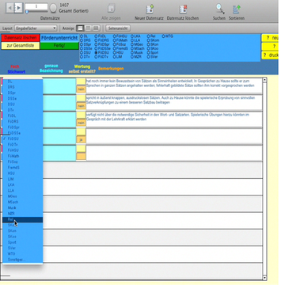Image resolution: width=285 pixels, height=285 pixels.
Task: Select the Sport radio button
Action: pyautogui.click(x=148, y=52)
